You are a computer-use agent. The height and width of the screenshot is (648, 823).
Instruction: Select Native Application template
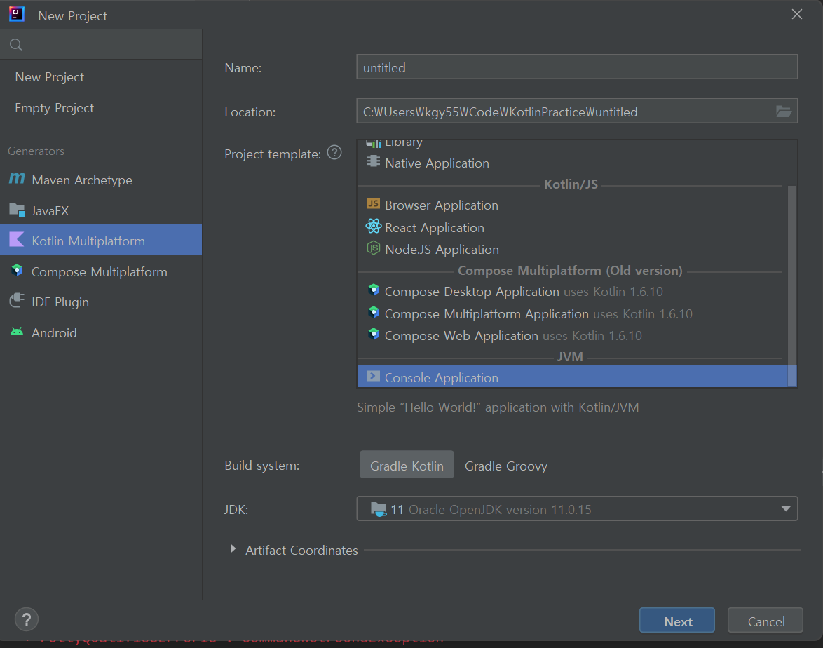point(572,163)
